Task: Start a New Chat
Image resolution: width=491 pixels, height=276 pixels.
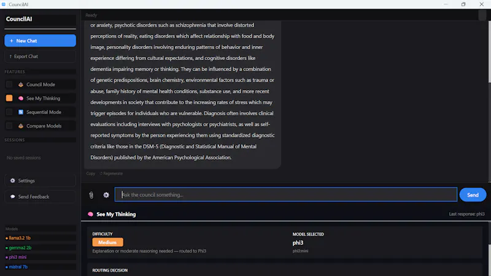Action: (40, 40)
